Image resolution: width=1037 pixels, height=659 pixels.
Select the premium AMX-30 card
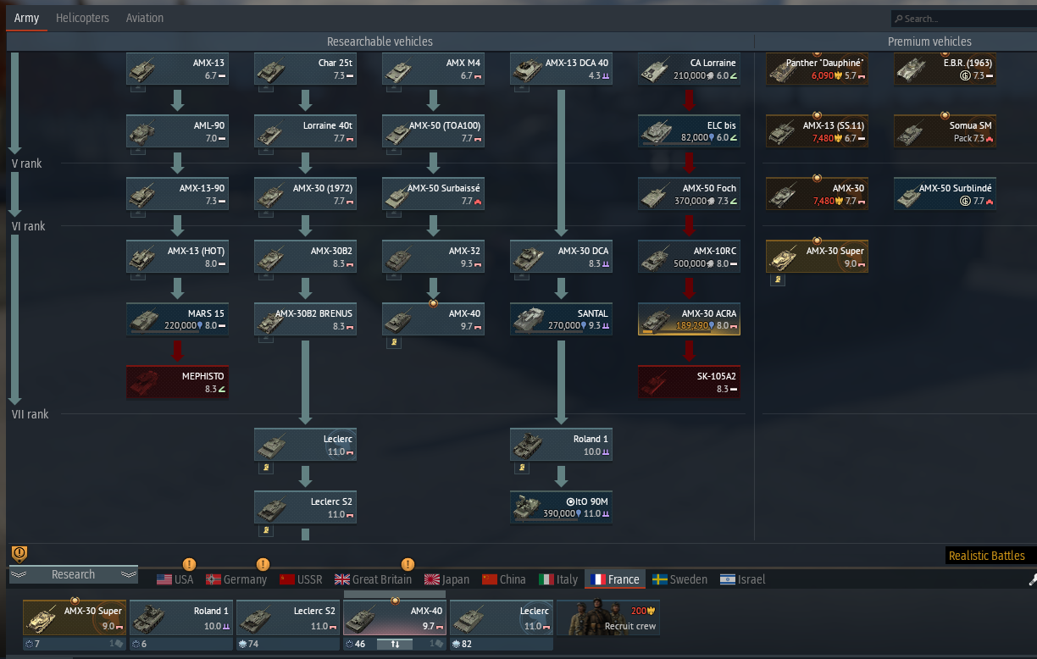pyautogui.click(x=817, y=194)
